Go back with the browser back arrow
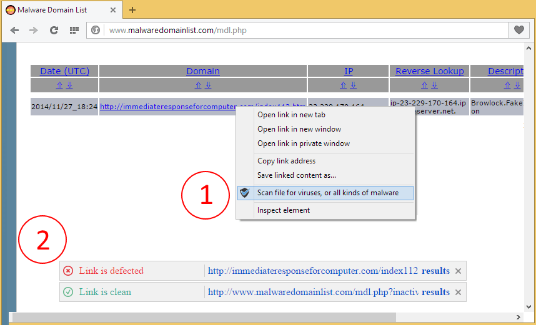The height and width of the screenshot is (325, 536). [x=14, y=31]
